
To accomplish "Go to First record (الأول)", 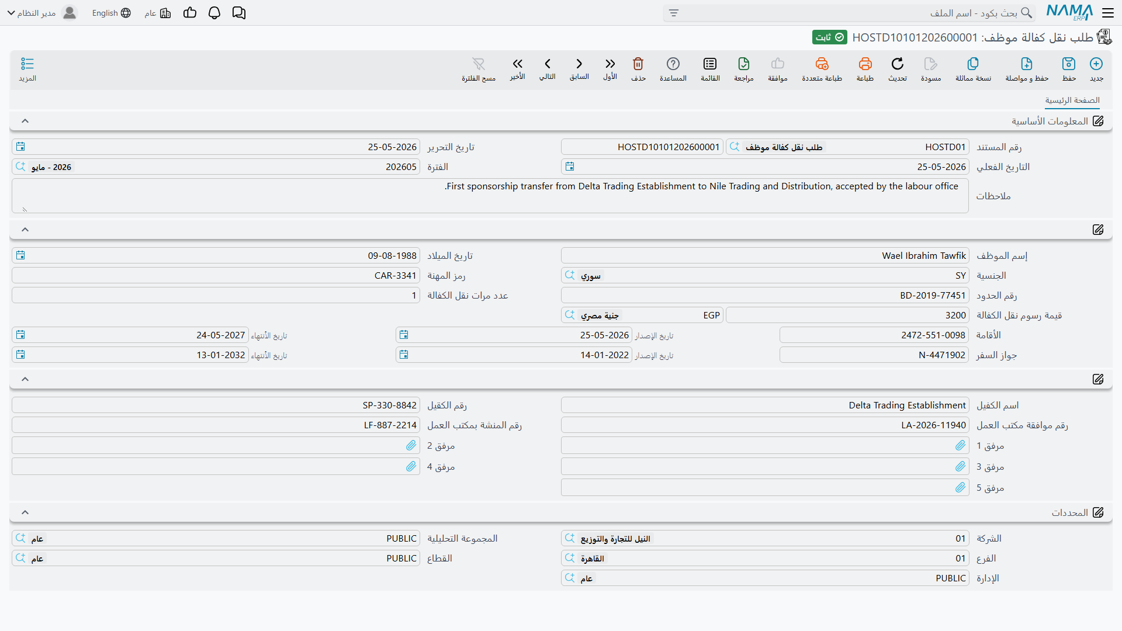I will pos(610,64).
